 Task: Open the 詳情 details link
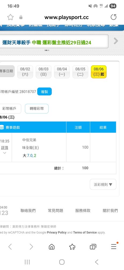click(x=5, y=148)
